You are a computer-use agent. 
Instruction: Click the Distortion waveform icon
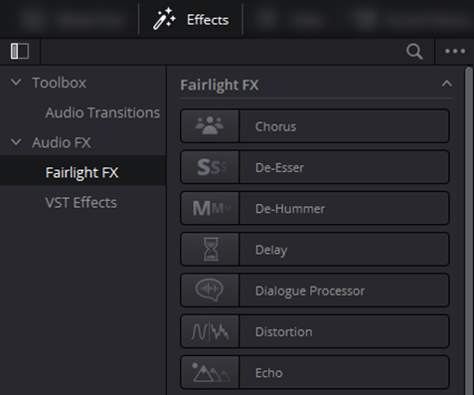click(x=210, y=331)
